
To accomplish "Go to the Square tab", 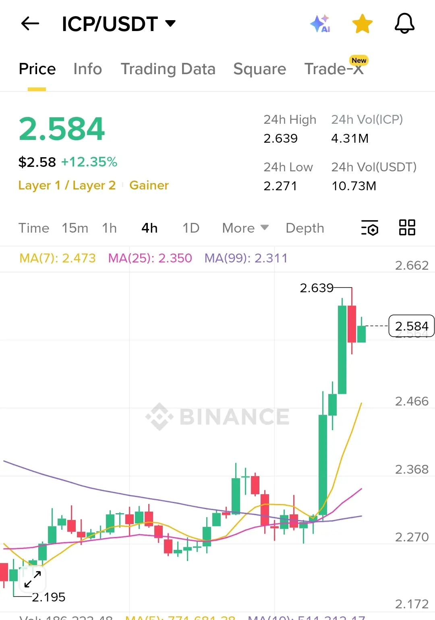I will pos(260,69).
